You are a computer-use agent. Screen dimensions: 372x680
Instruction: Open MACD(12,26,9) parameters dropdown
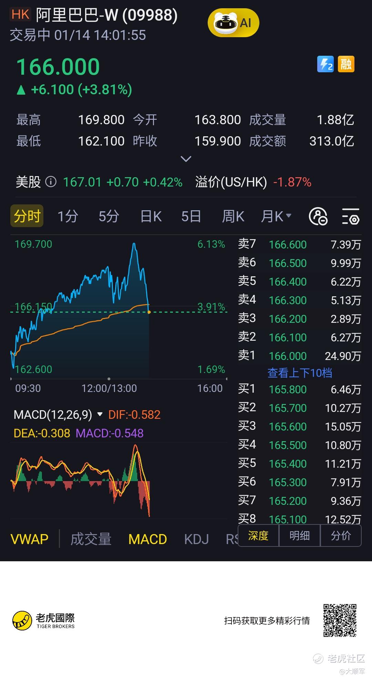pos(58,414)
